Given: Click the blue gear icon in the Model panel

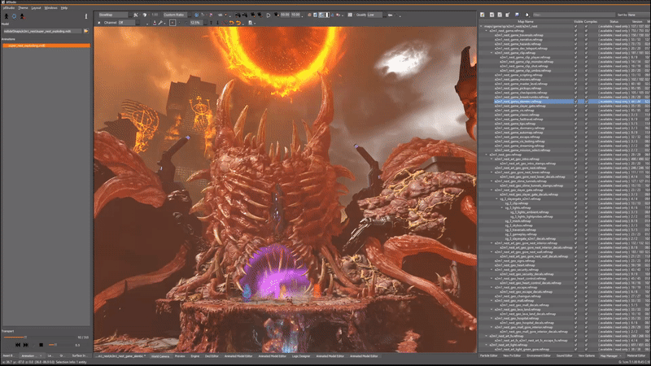Looking at the screenshot, I should 14,15.
